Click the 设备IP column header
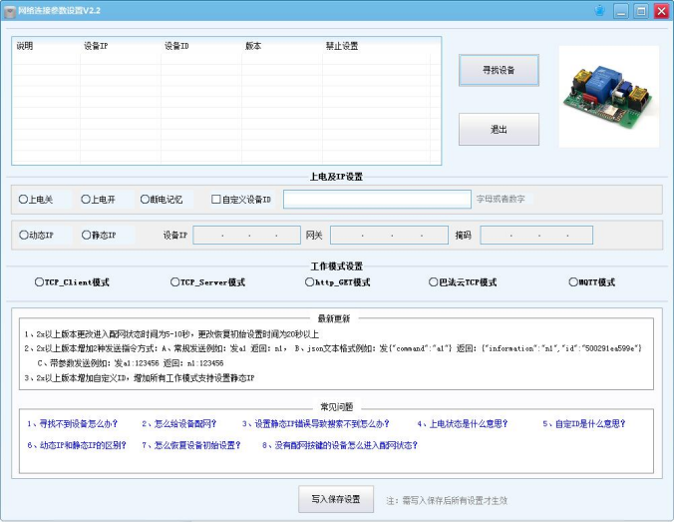 click(121, 46)
